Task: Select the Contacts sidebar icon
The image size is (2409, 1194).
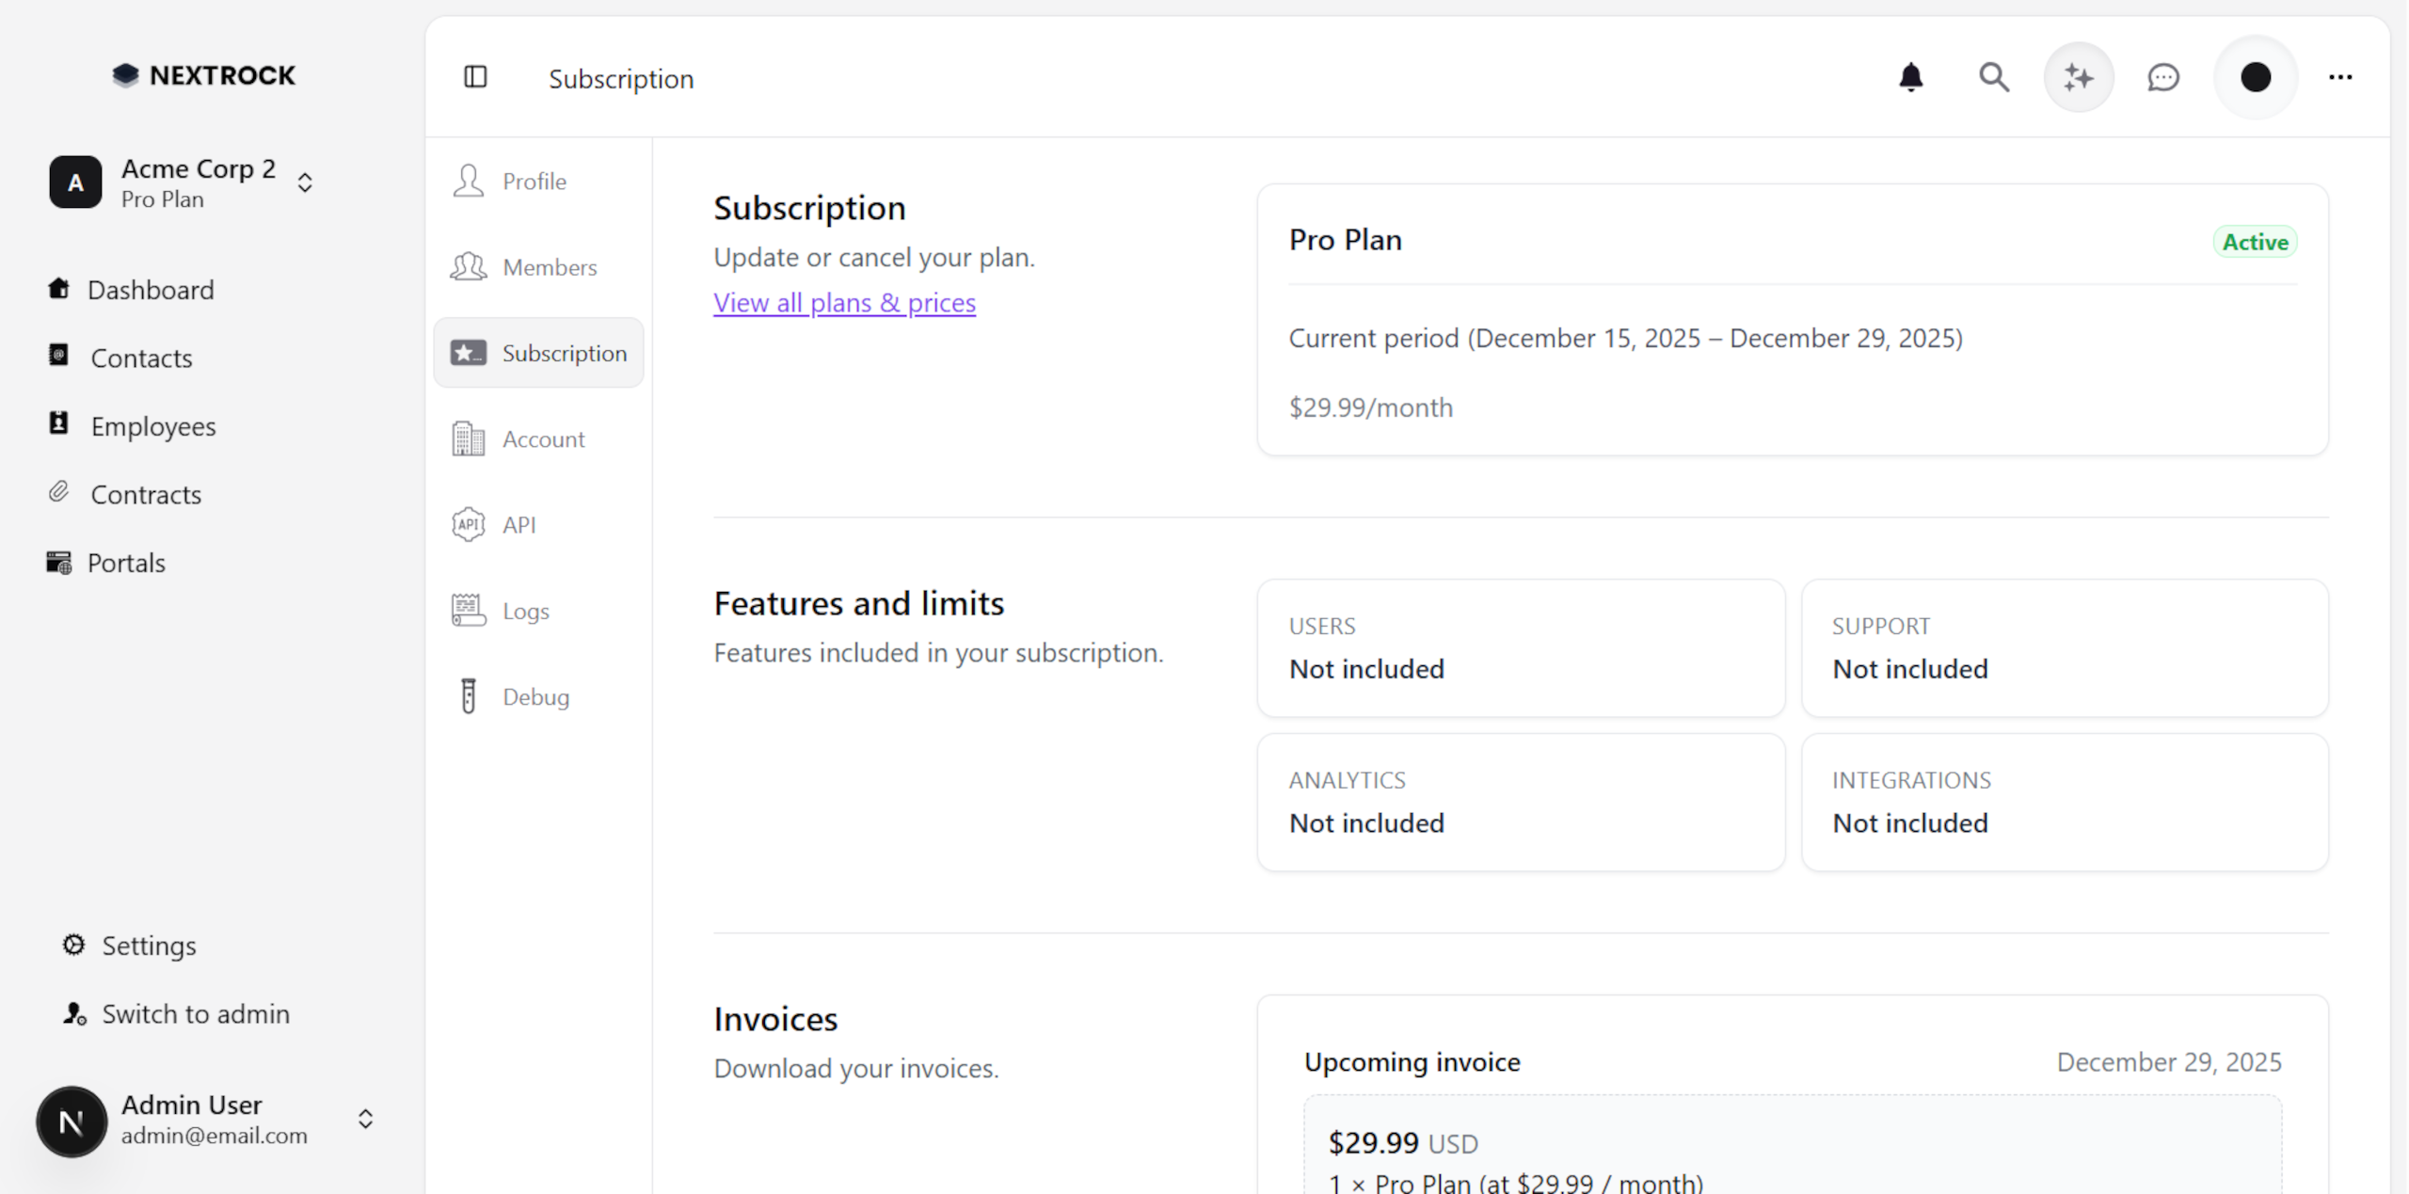Action: click(x=58, y=358)
